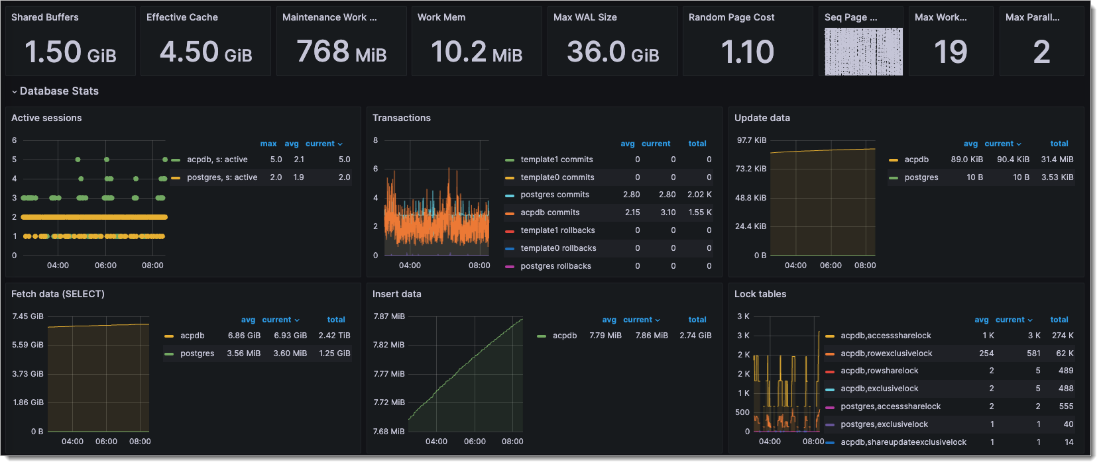
Task: Click blue swatch for template0 rollbacks
Action: 509,249
